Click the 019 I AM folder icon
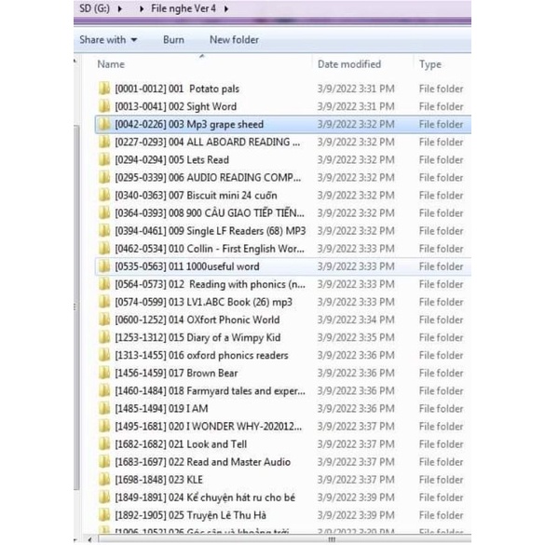 point(104,408)
